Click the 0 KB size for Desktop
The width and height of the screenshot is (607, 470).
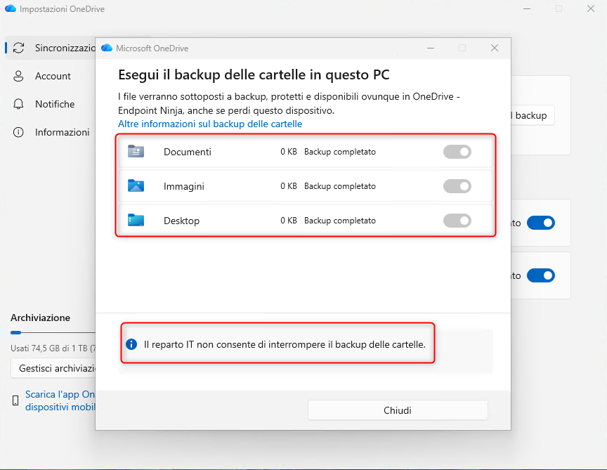coord(289,221)
